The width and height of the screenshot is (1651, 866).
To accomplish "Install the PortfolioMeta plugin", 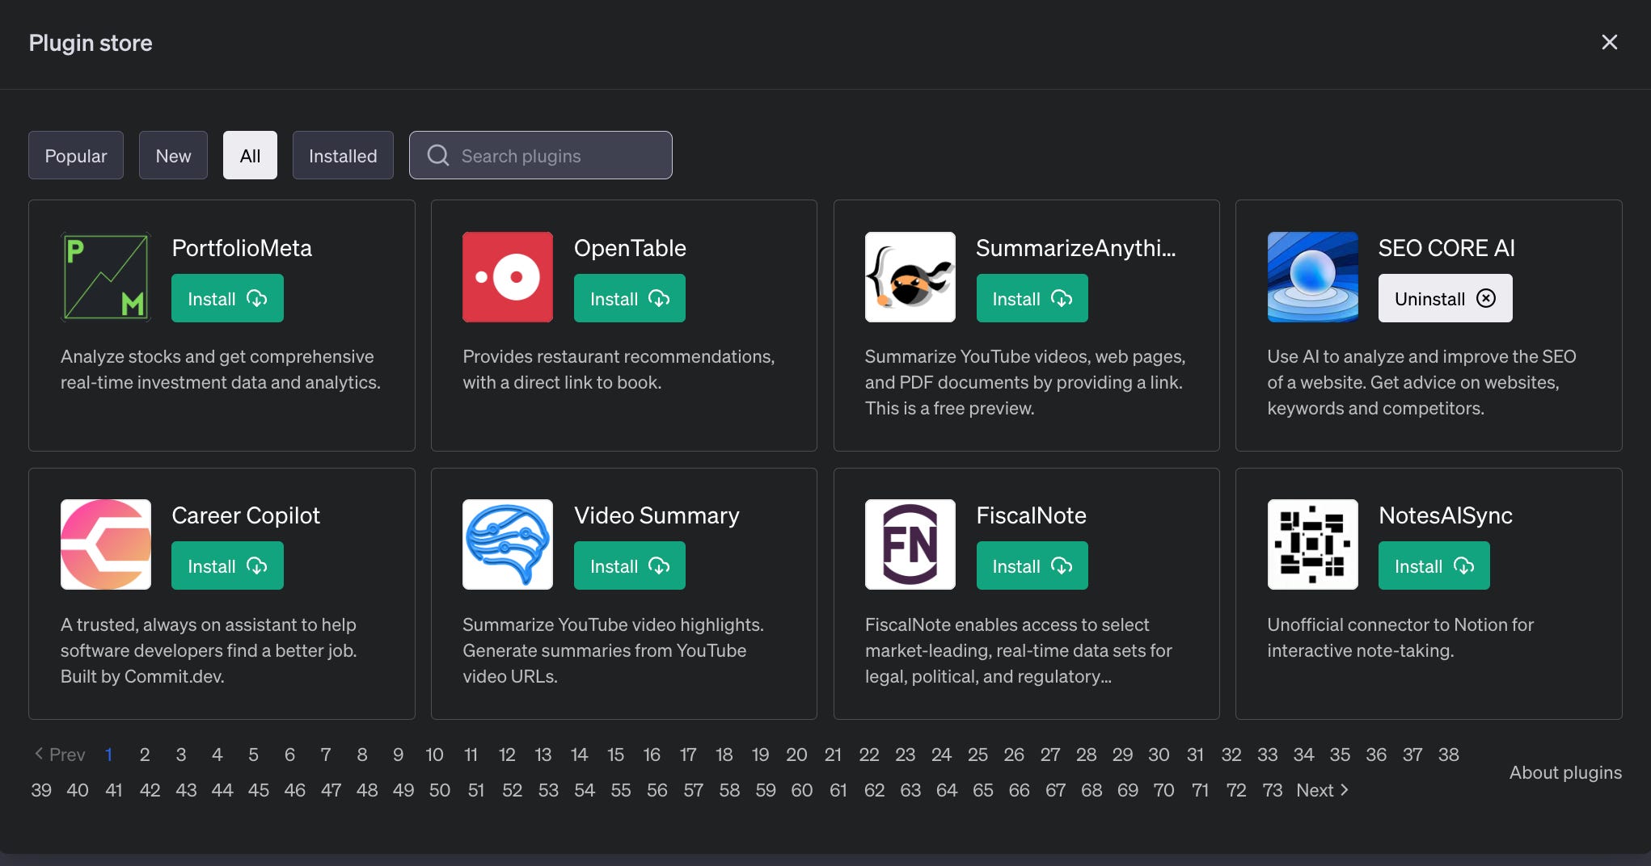I will click(x=227, y=298).
